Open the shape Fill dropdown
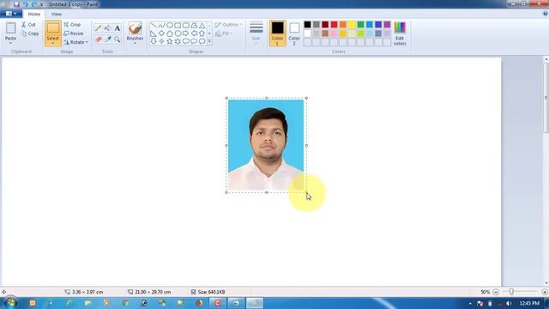This screenshot has width=549, height=309. point(224,33)
